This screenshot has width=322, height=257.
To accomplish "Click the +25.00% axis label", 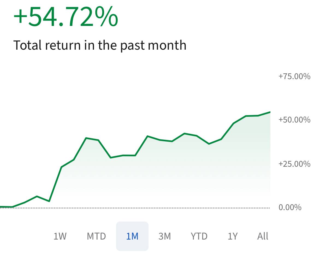I will click(x=294, y=164).
